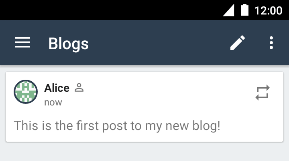This screenshot has height=161, width=289.
Task: Tap the black status bar area
Action: pos(111,10)
